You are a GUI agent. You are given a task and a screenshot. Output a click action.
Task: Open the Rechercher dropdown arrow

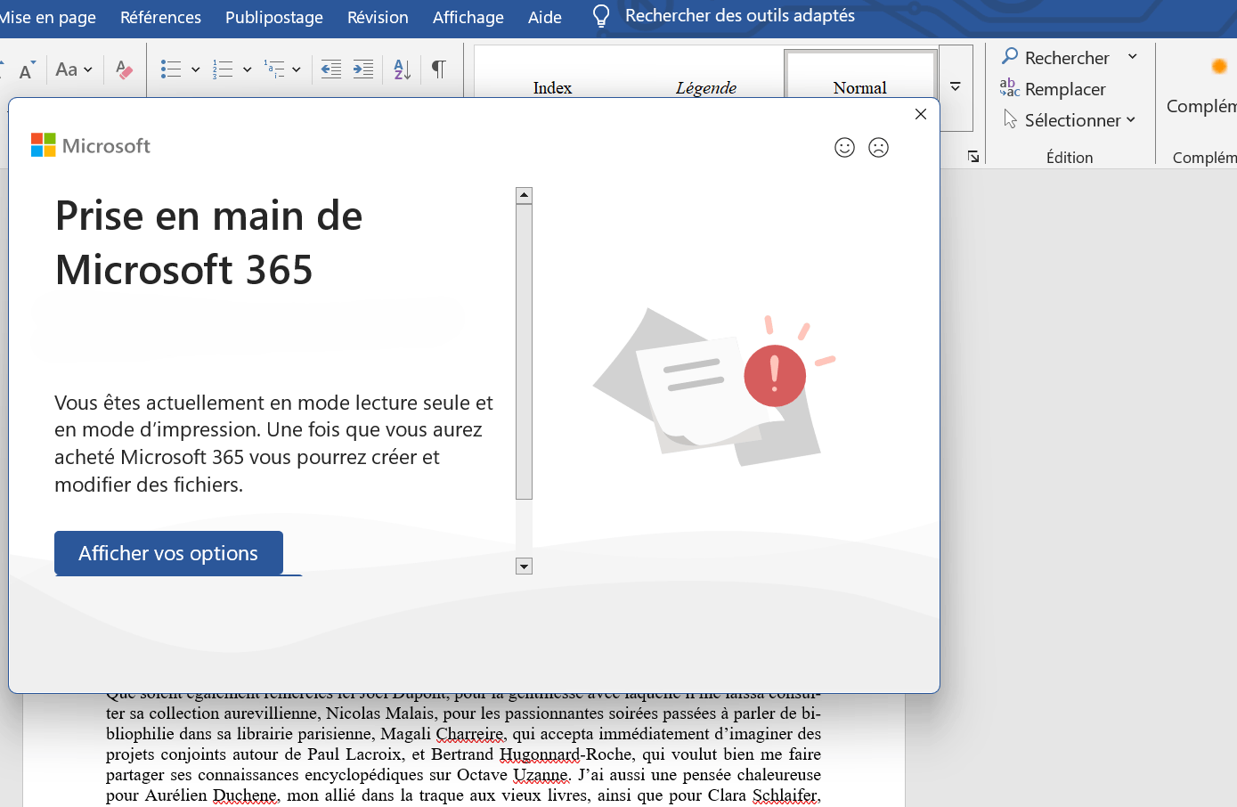(1133, 57)
